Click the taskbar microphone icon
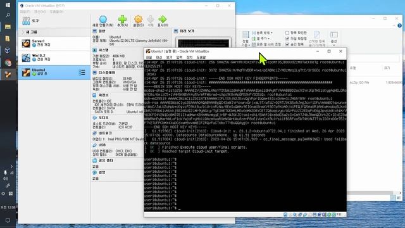The image size is (405, 228). click(x=6, y=172)
